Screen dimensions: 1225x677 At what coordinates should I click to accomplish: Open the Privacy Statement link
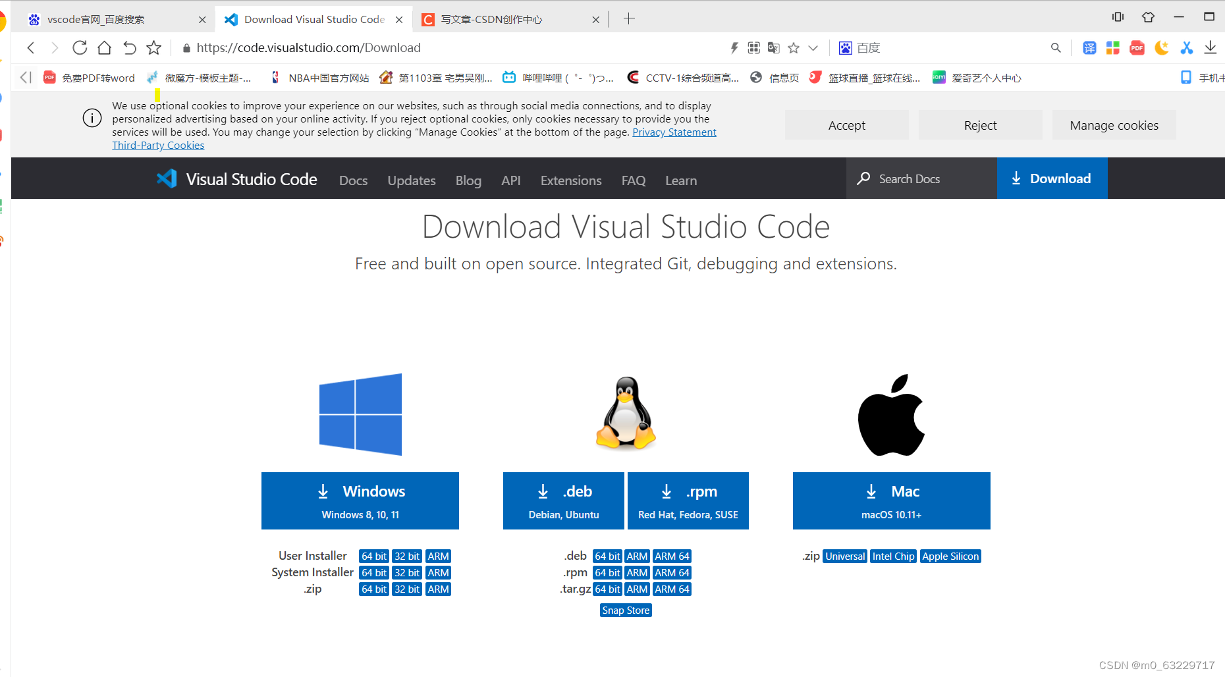pos(674,132)
